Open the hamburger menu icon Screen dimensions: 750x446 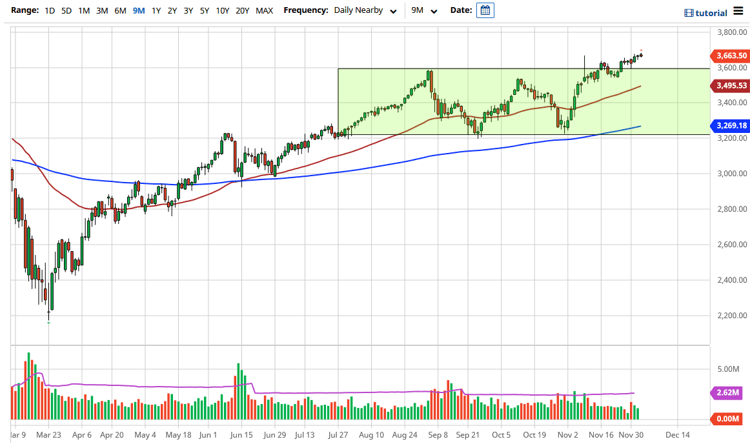[x=738, y=12]
